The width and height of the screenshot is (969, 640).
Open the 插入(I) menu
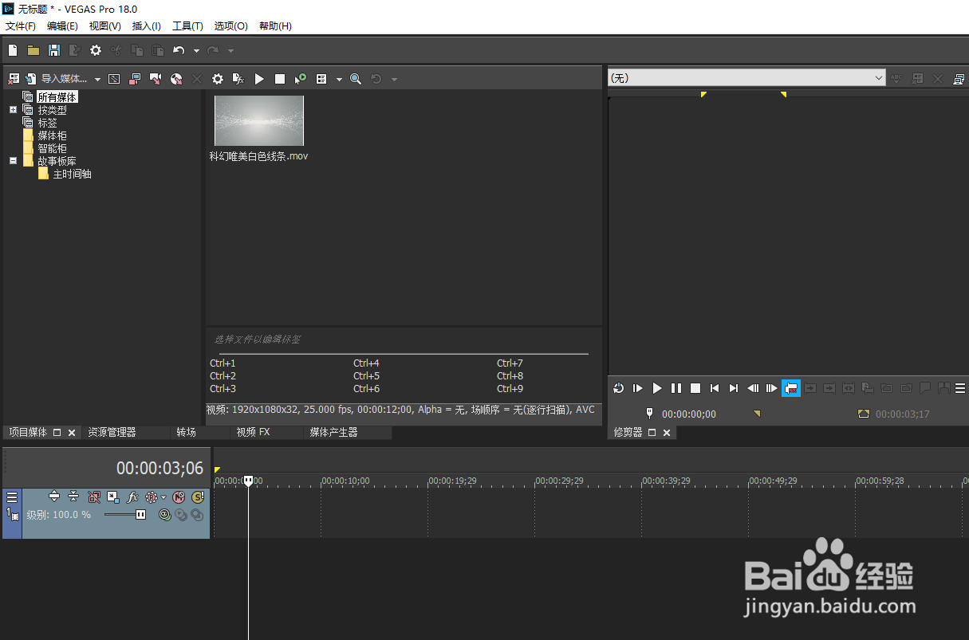point(147,26)
